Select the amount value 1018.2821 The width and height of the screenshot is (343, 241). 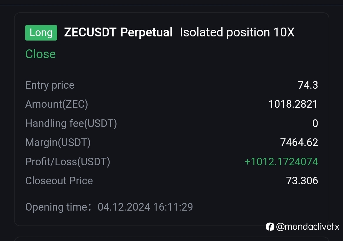click(x=293, y=104)
